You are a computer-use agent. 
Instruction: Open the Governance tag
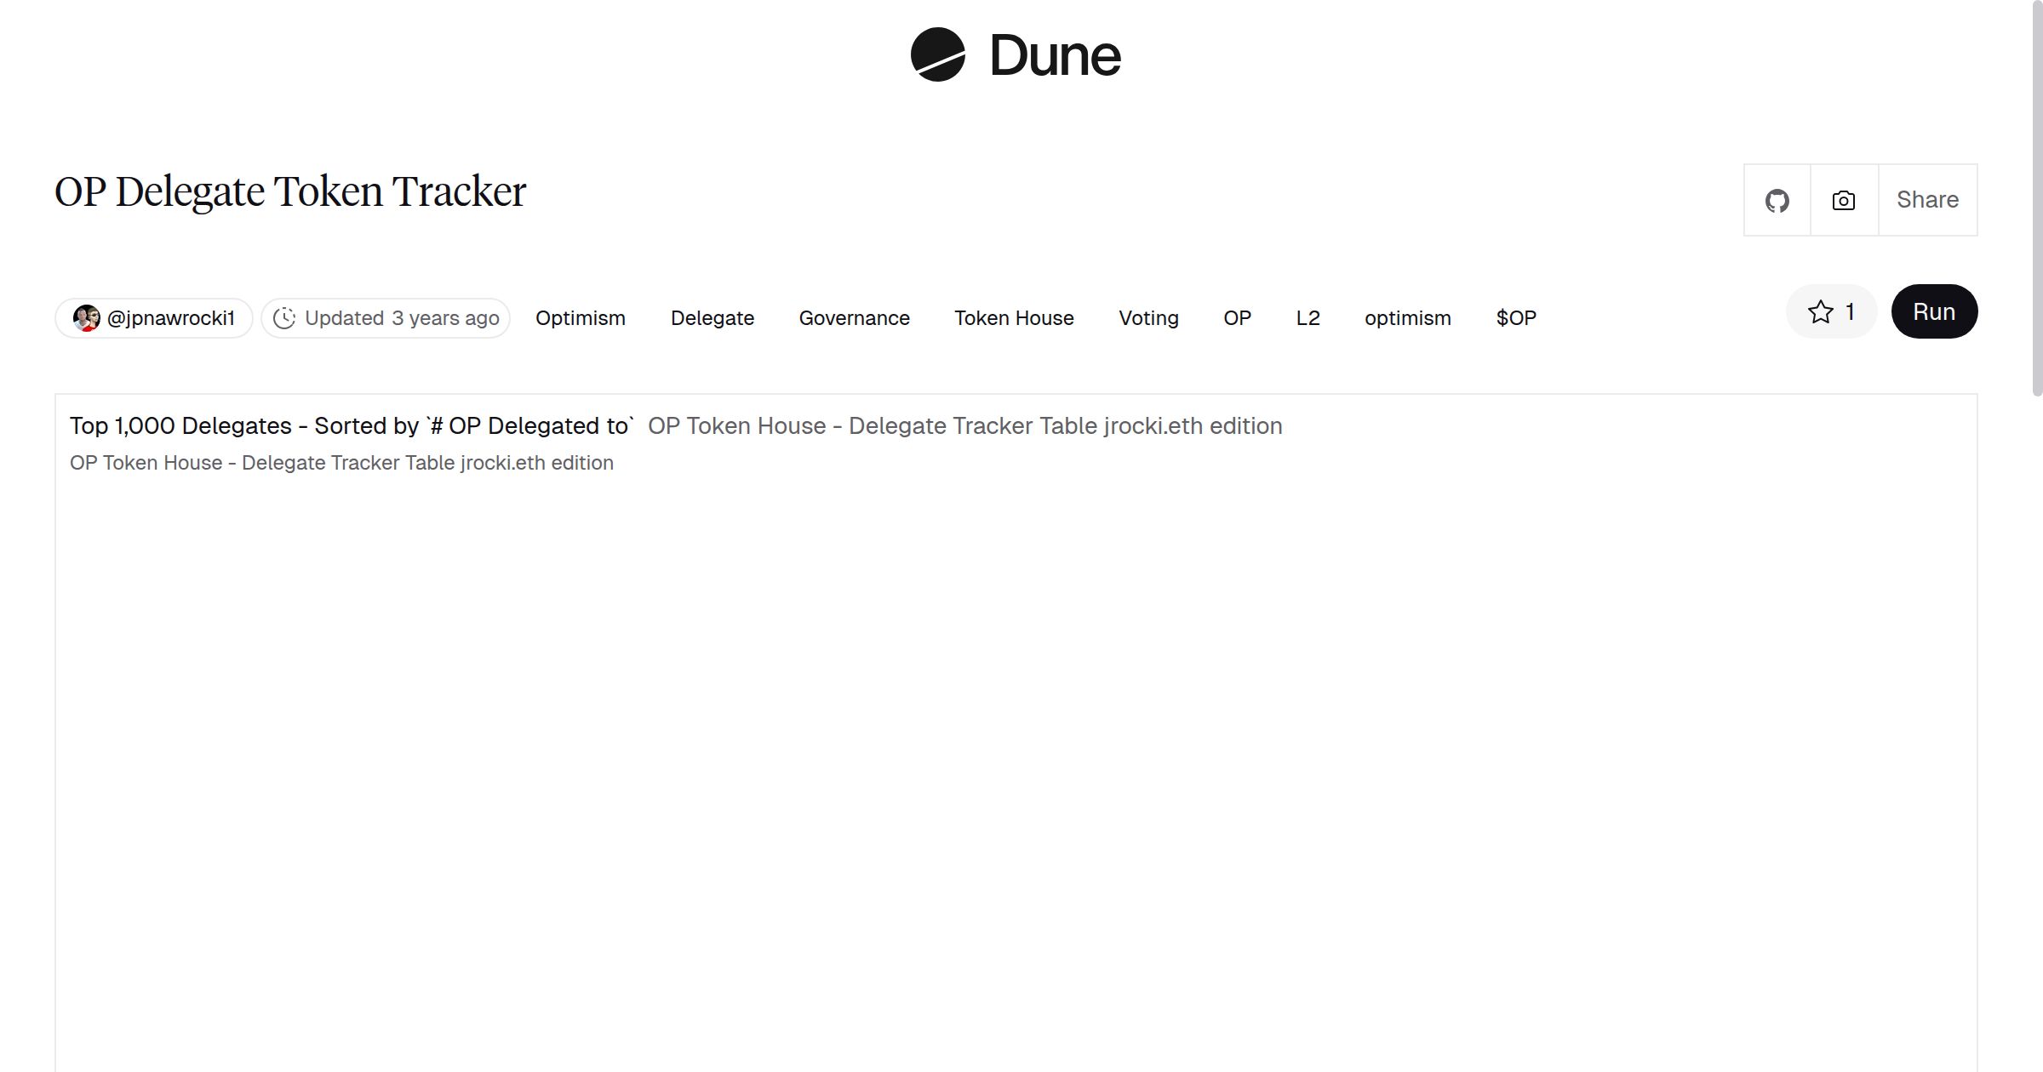854,317
